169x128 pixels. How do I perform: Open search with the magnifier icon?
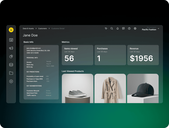112,28
